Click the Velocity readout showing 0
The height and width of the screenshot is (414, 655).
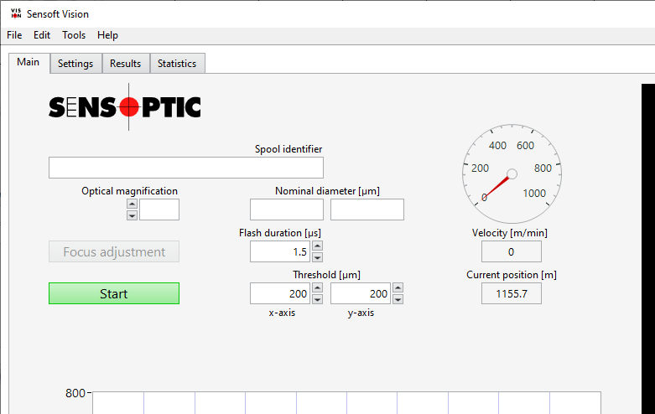[512, 251]
